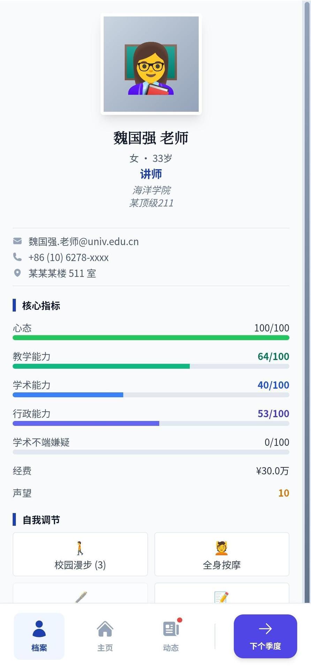Click the walking person icon
The height and width of the screenshot is (671, 311).
click(x=80, y=548)
